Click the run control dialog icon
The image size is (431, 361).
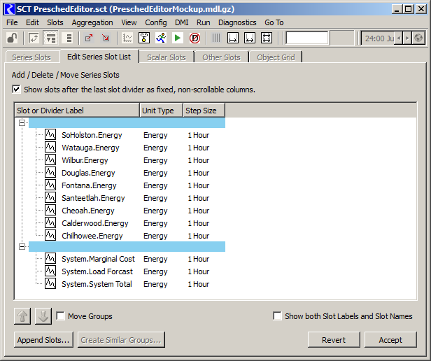[144, 38]
